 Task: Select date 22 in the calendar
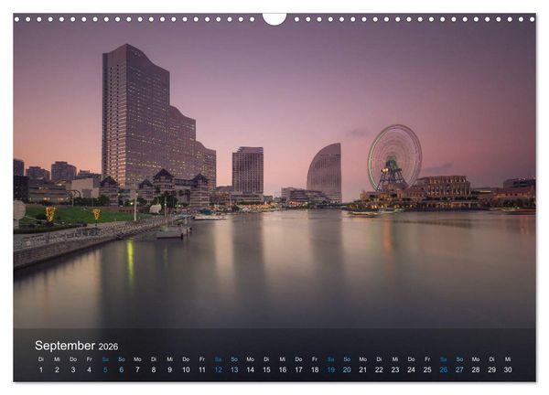pos(379,369)
